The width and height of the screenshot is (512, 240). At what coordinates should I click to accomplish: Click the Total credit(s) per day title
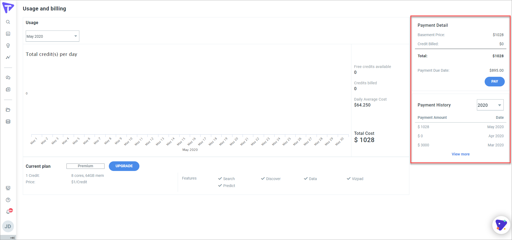tap(51, 54)
